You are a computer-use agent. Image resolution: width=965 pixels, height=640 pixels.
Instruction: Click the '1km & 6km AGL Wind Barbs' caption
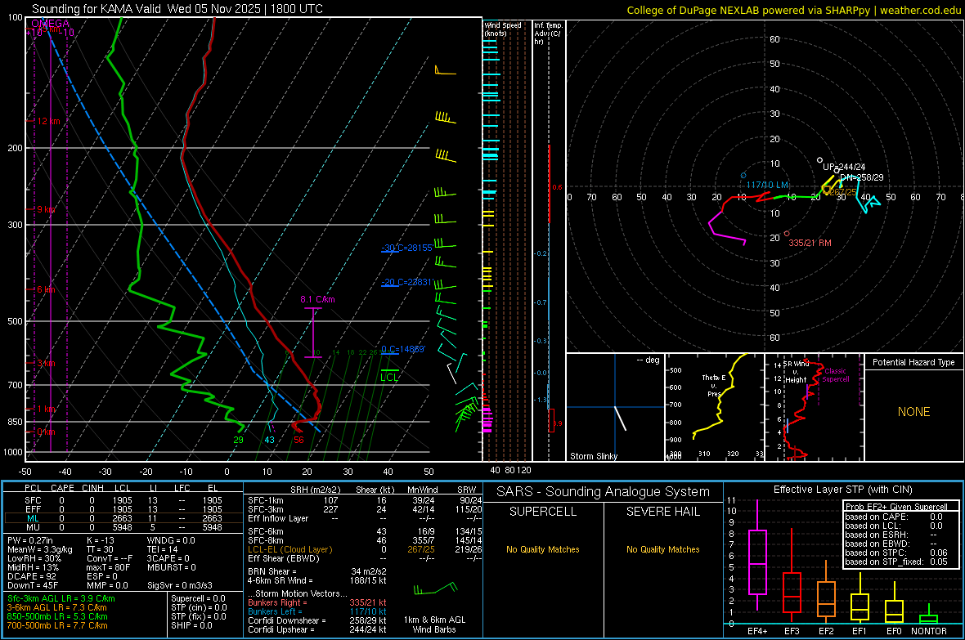point(434,624)
